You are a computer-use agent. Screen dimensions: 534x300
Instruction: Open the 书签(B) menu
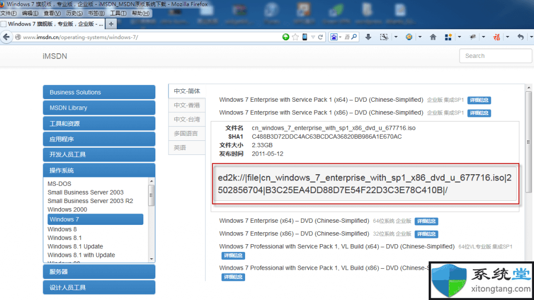tap(96, 13)
